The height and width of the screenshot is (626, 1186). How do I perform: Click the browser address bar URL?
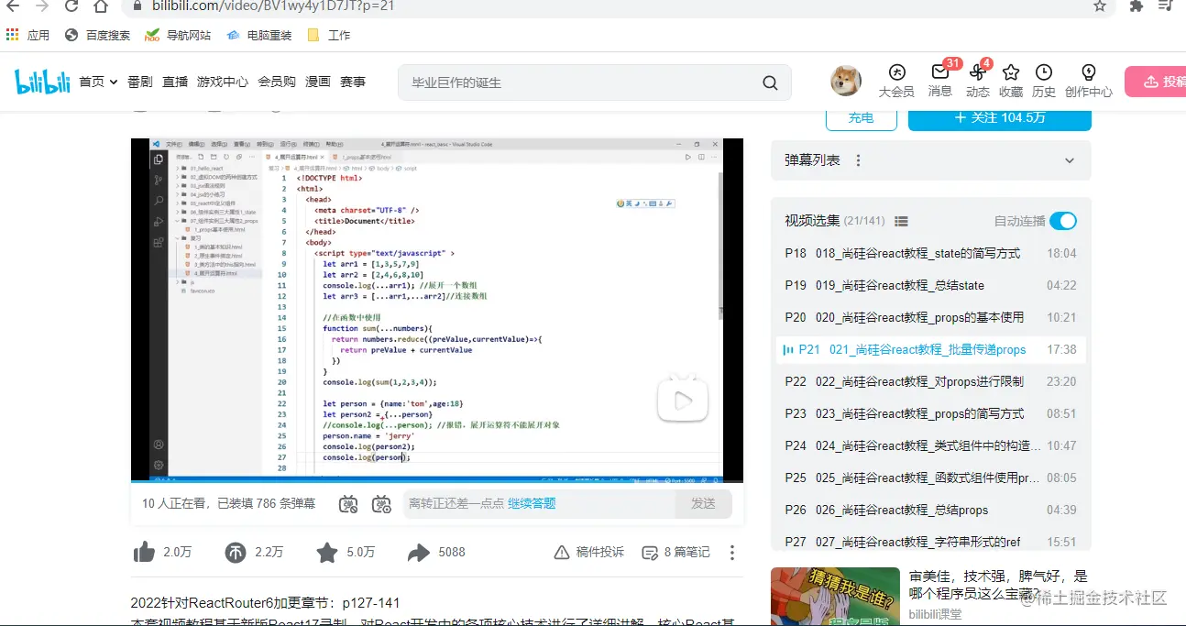pyautogui.click(x=272, y=5)
